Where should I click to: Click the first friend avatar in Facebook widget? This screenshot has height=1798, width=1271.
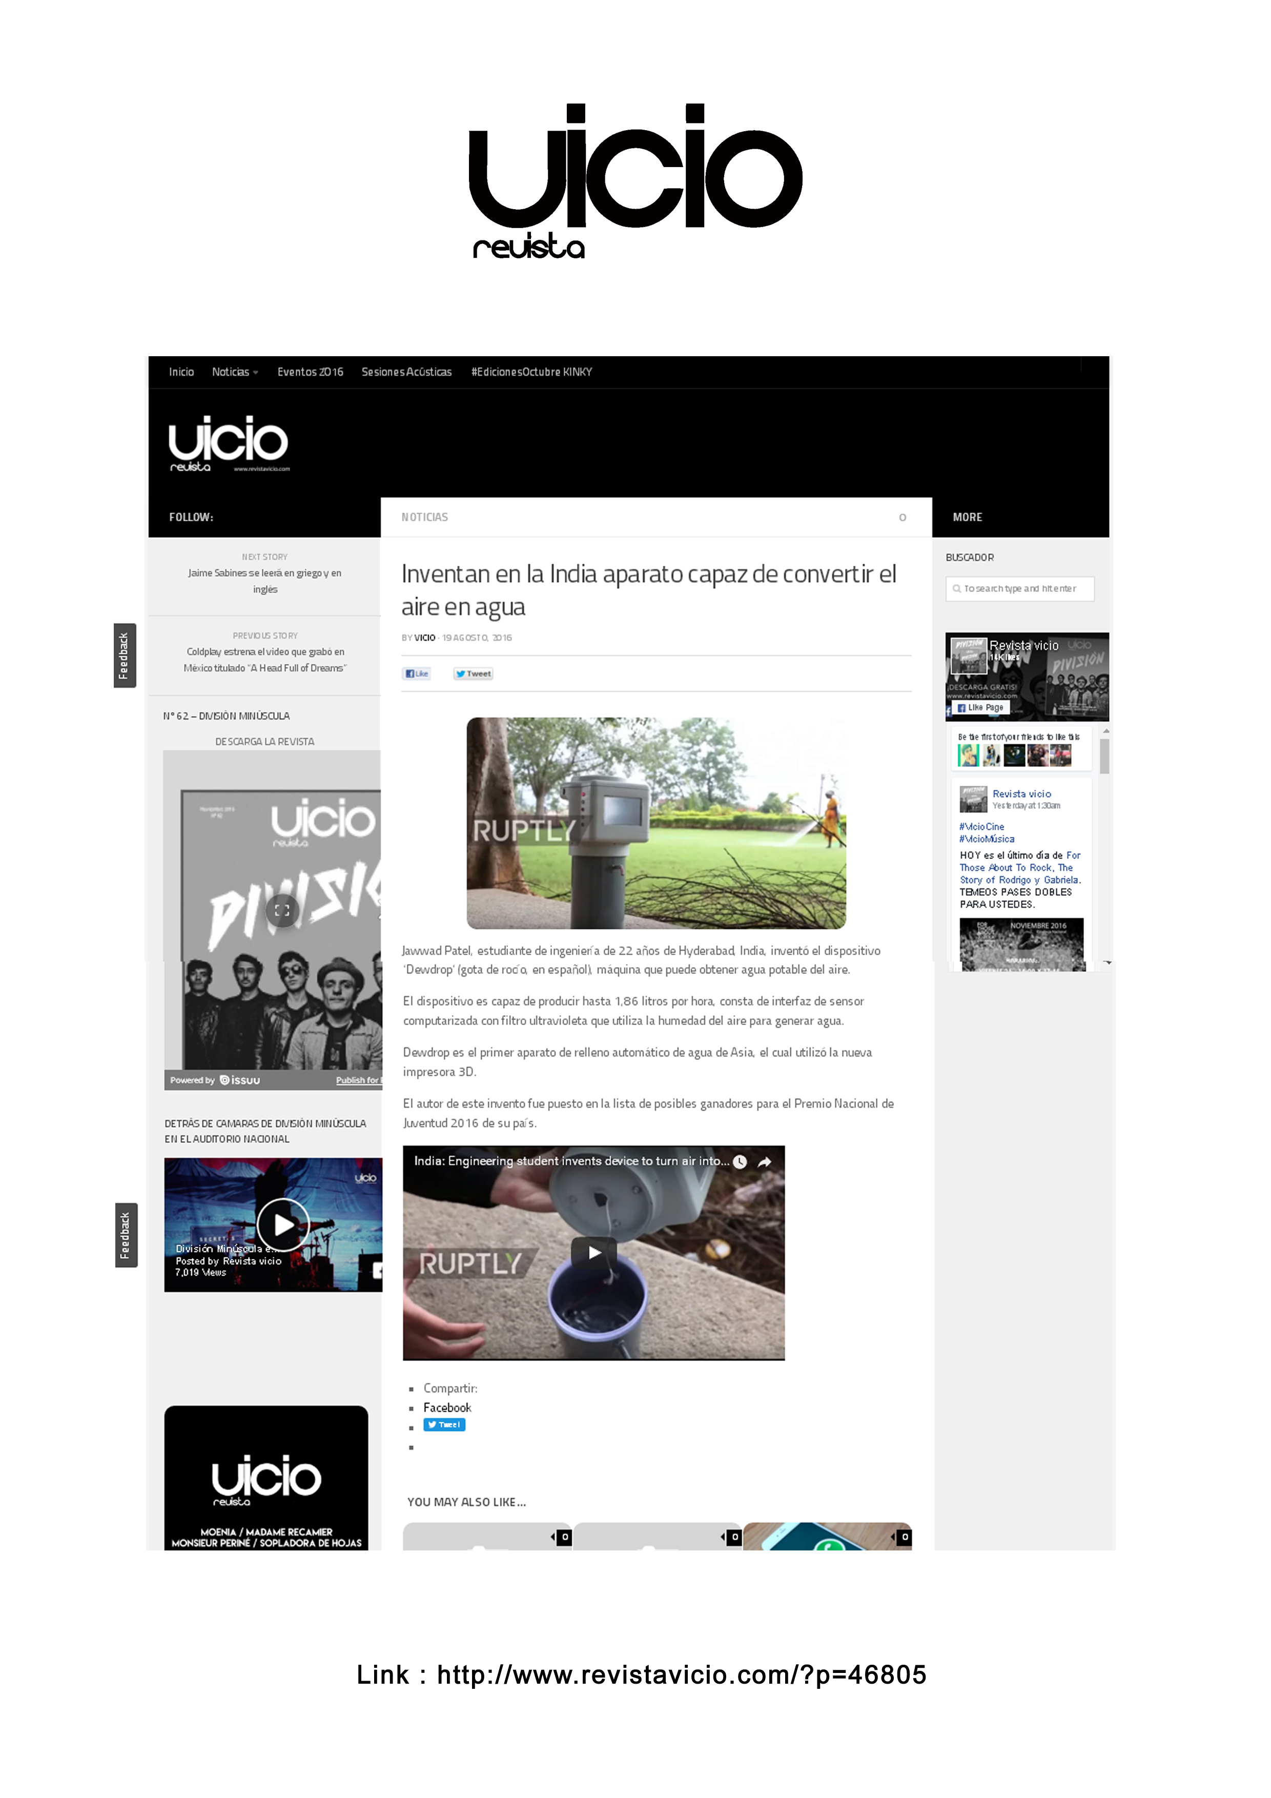[969, 755]
